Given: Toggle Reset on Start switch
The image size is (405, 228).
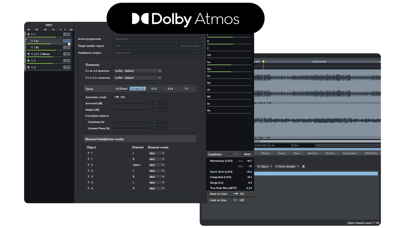Looking at the screenshot, I should [235, 194].
